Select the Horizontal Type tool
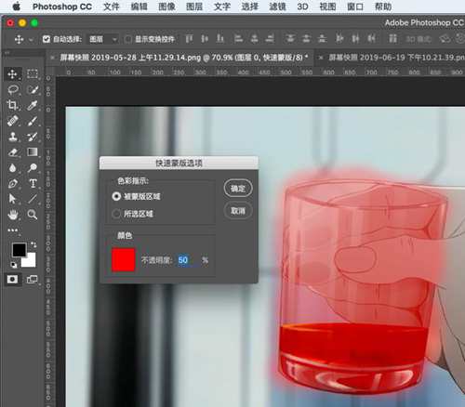This screenshot has height=407, width=465. (33, 183)
